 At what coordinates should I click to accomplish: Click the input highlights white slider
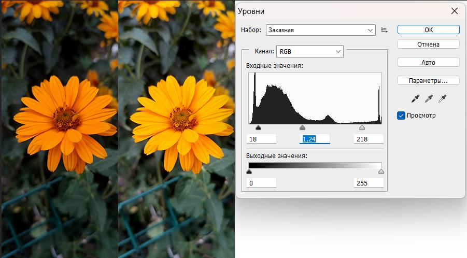[x=362, y=127]
